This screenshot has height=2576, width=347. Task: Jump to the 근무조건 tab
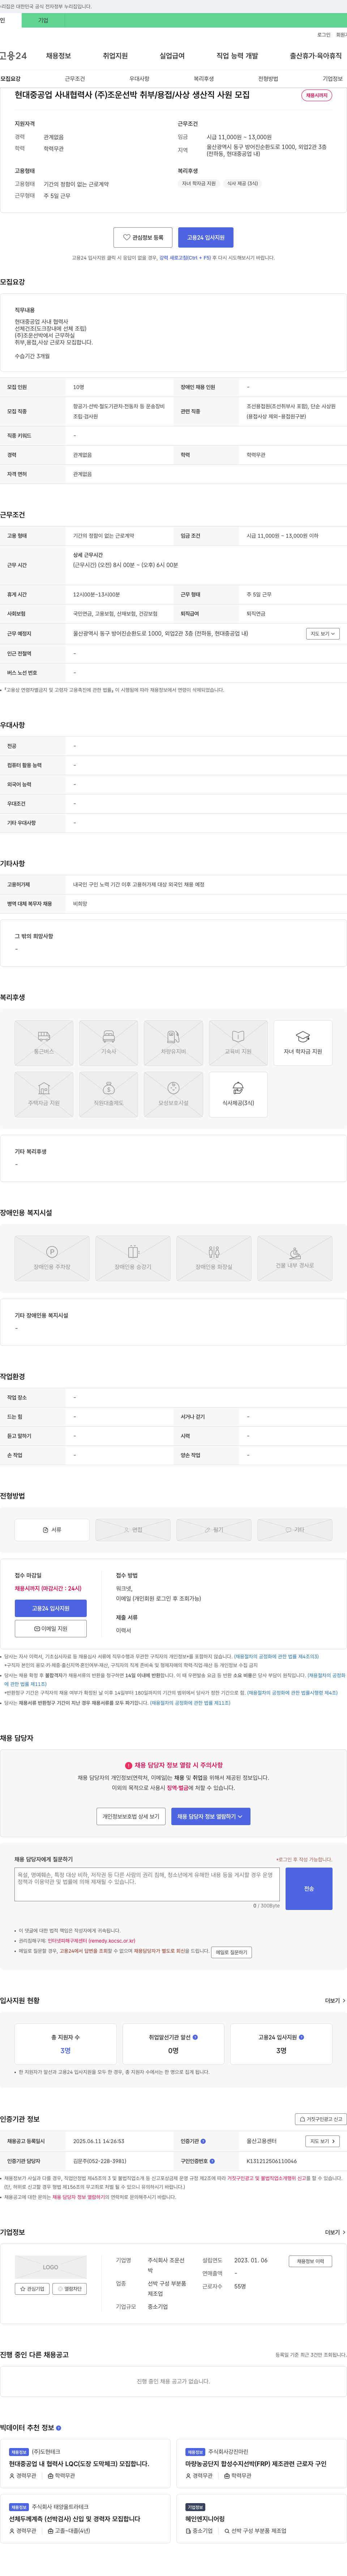click(x=75, y=79)
